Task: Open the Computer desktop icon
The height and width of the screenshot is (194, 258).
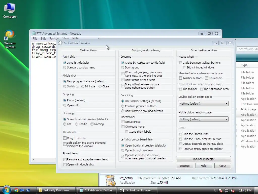Action: point(10,11)
